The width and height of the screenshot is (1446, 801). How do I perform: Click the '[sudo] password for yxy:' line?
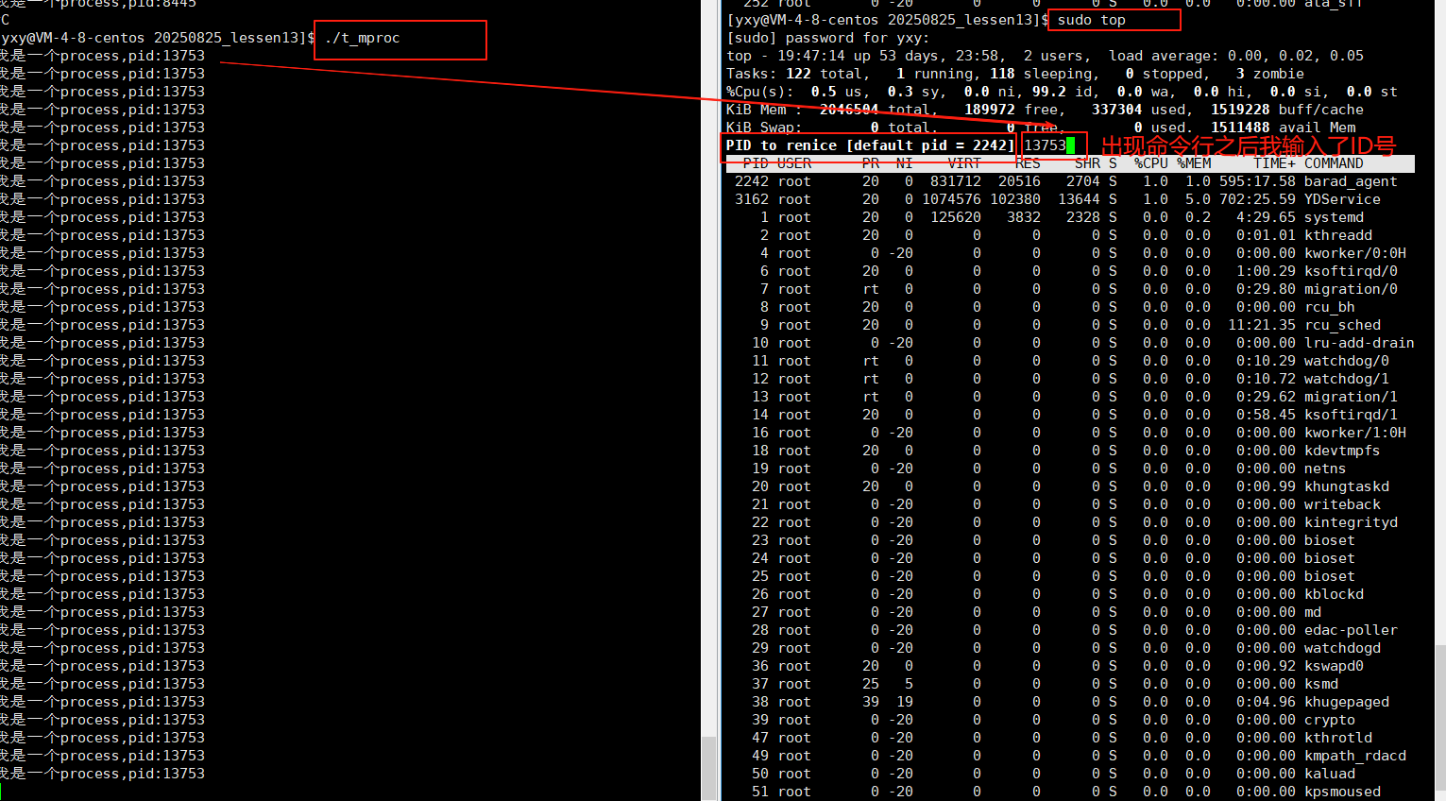pos(827,38)
